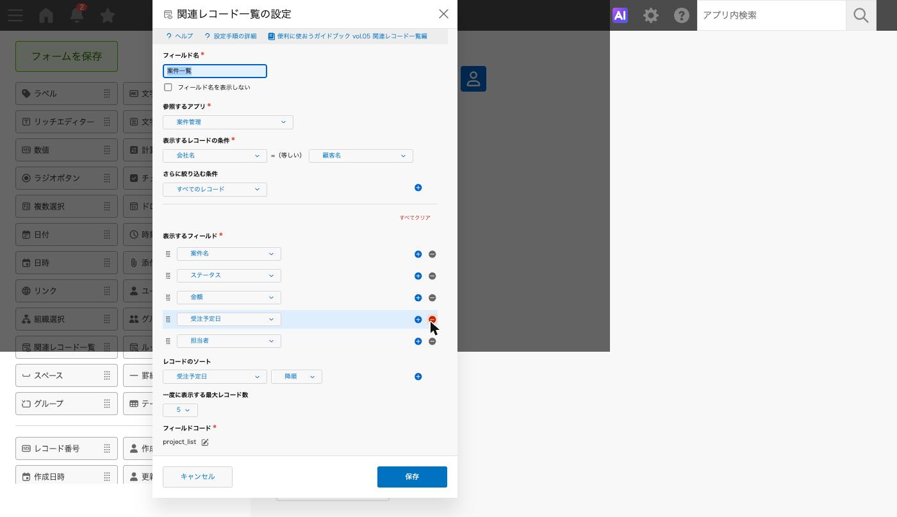Open the 金額 display field dropdown

pyautogui.click(x=229, y=297)
